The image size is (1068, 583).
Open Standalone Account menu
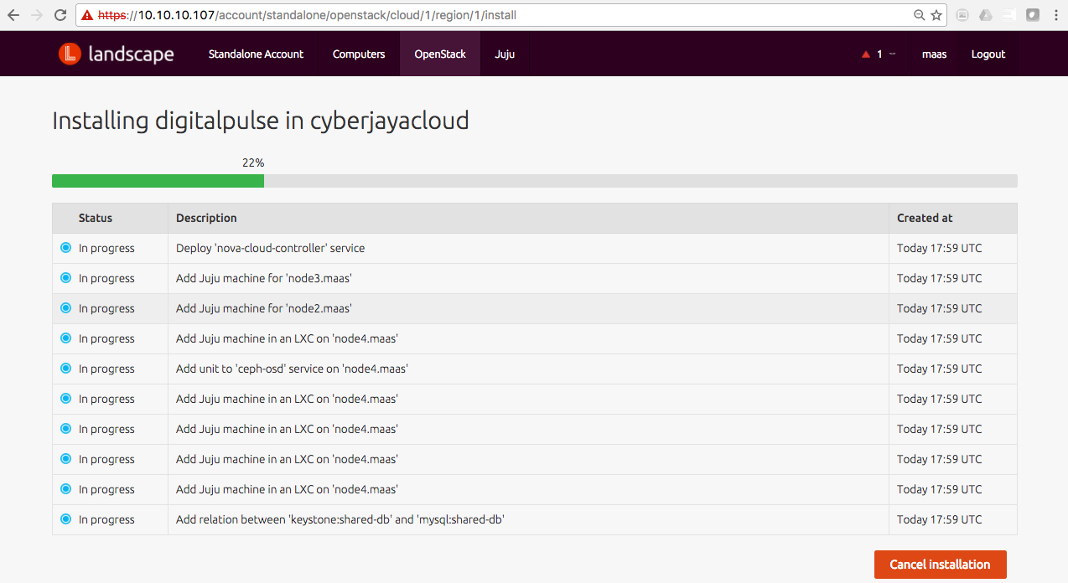click(256, 54)
